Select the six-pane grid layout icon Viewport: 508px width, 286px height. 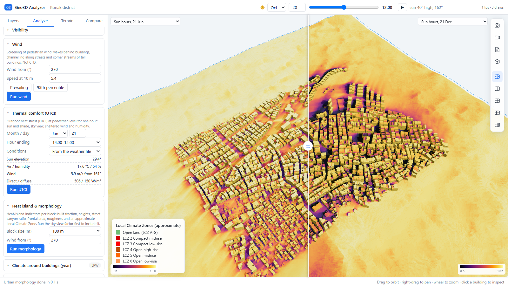[x=497, y=113]
